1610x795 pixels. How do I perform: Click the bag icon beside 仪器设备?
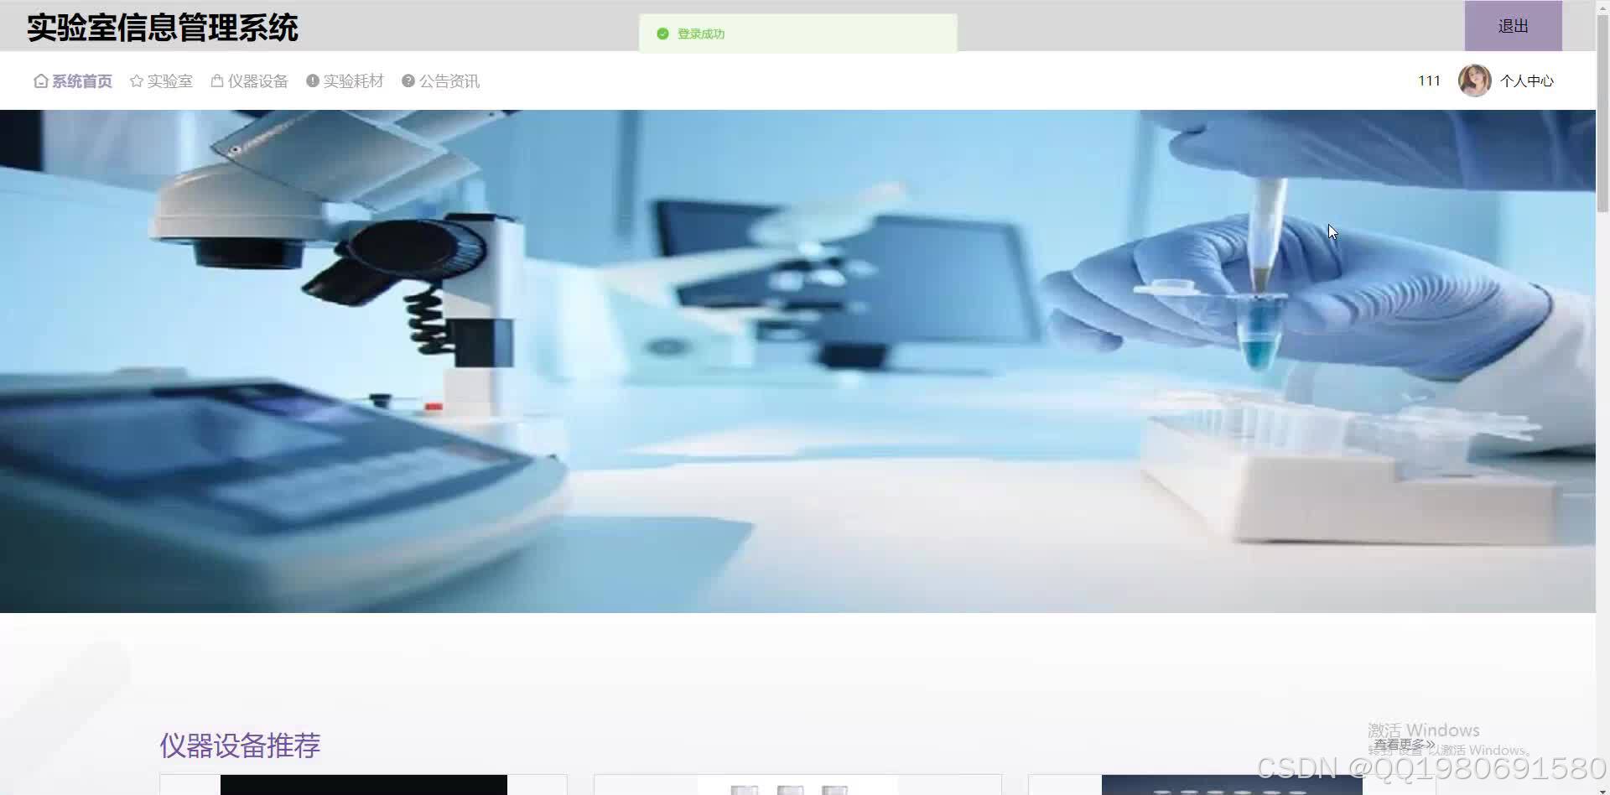click(217, 81)
